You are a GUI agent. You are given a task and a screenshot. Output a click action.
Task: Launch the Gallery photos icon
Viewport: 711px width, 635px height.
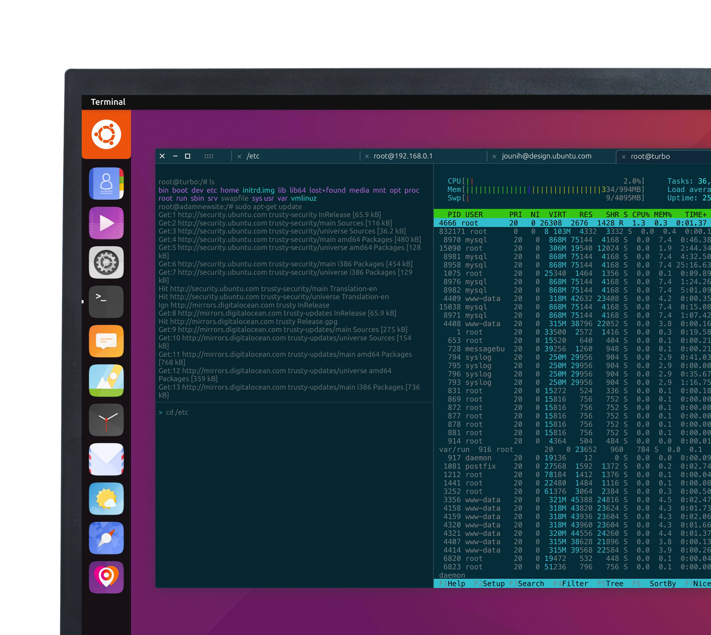106,381
